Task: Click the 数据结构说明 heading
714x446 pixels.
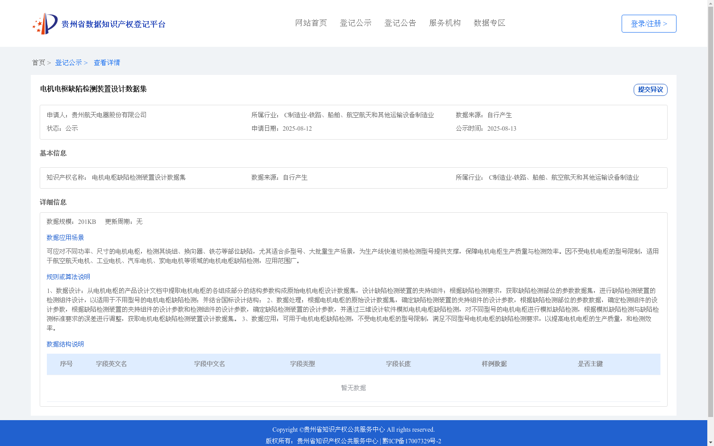Action: tap(65, 344)
